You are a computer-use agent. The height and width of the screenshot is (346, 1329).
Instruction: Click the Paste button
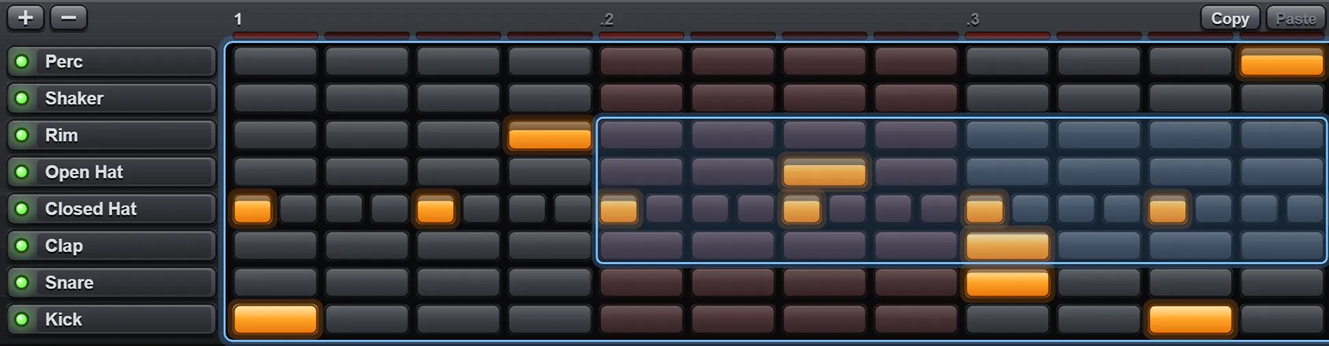click(1296, 18)
